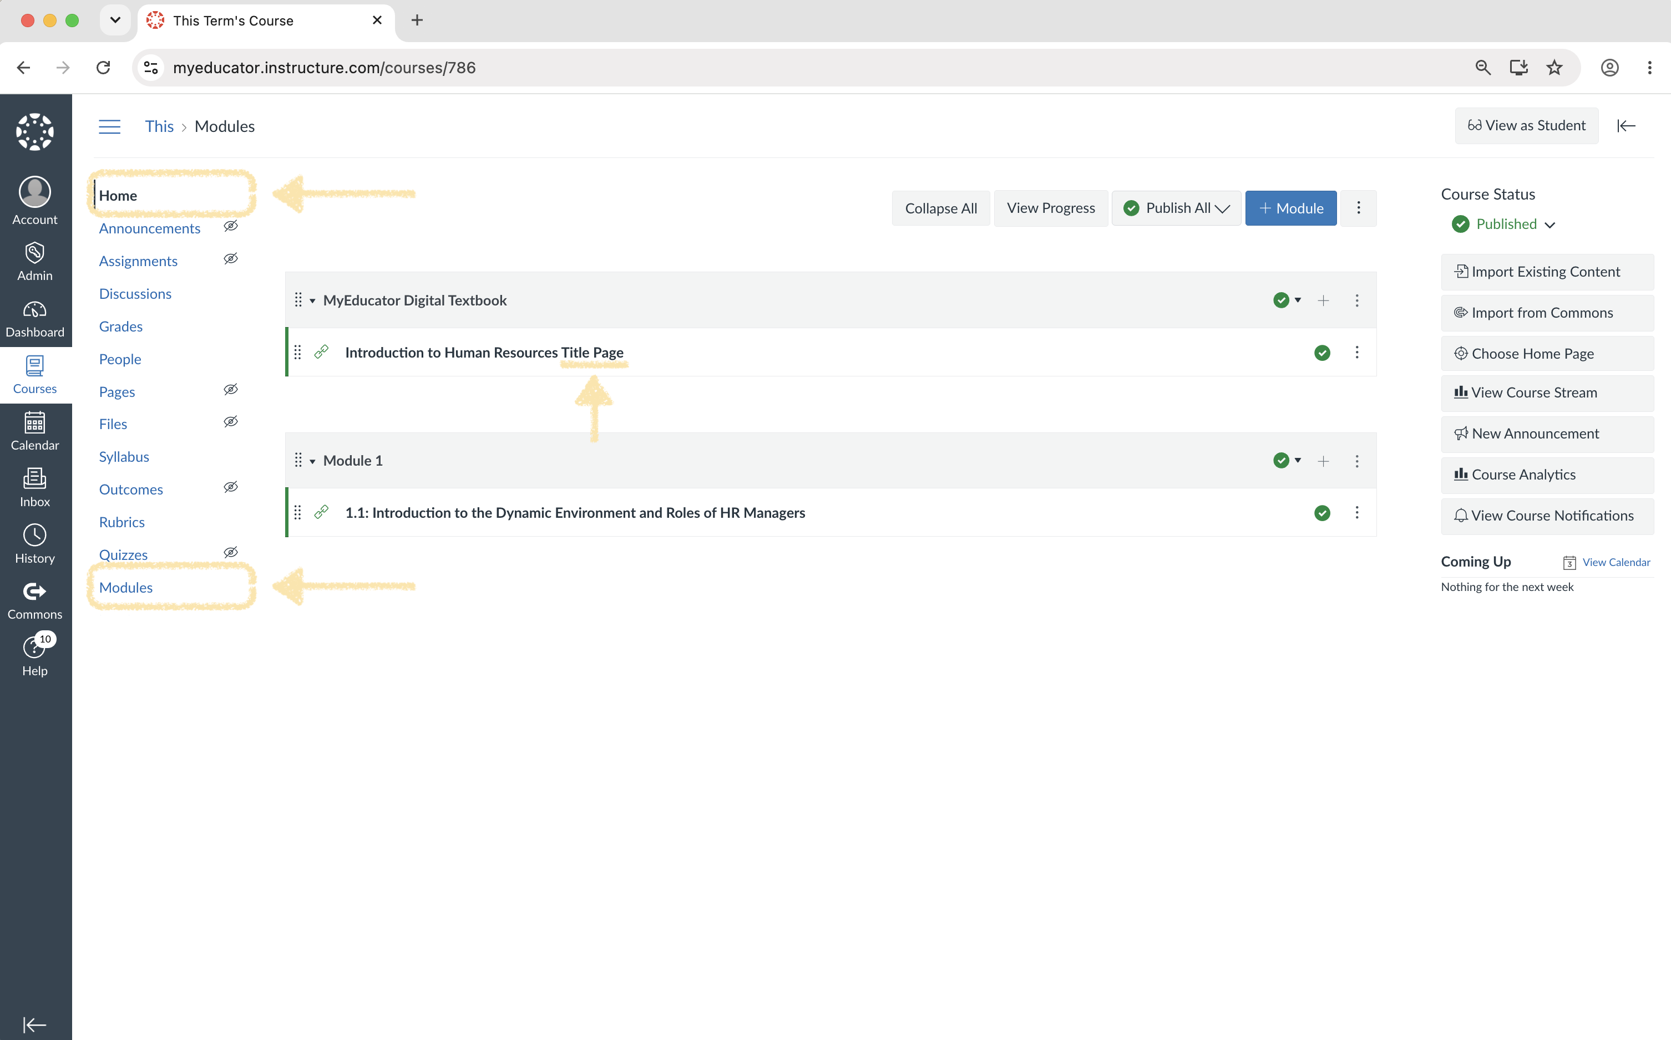Add a new module with + Module
The image size is (1671, 1040).
[1290, 208]
